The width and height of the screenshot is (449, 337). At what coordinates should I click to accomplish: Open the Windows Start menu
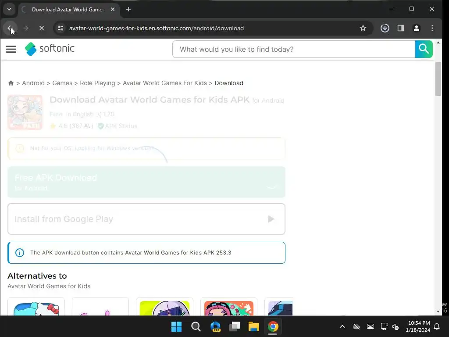tap(176, 326)
